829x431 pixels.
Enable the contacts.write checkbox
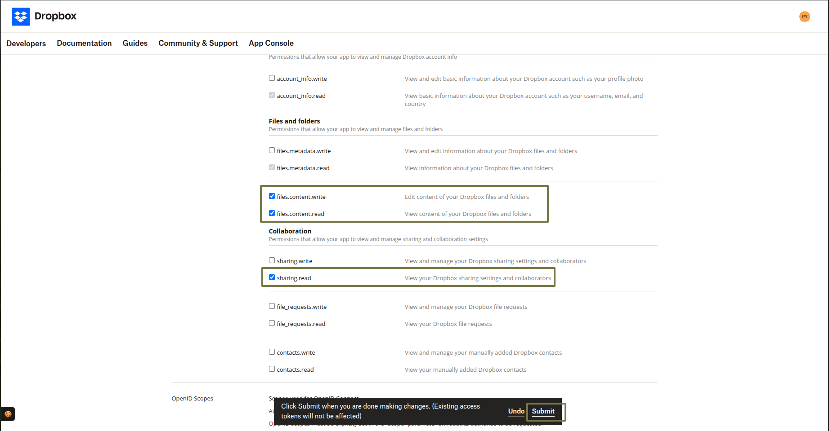[x=272, y=352]
